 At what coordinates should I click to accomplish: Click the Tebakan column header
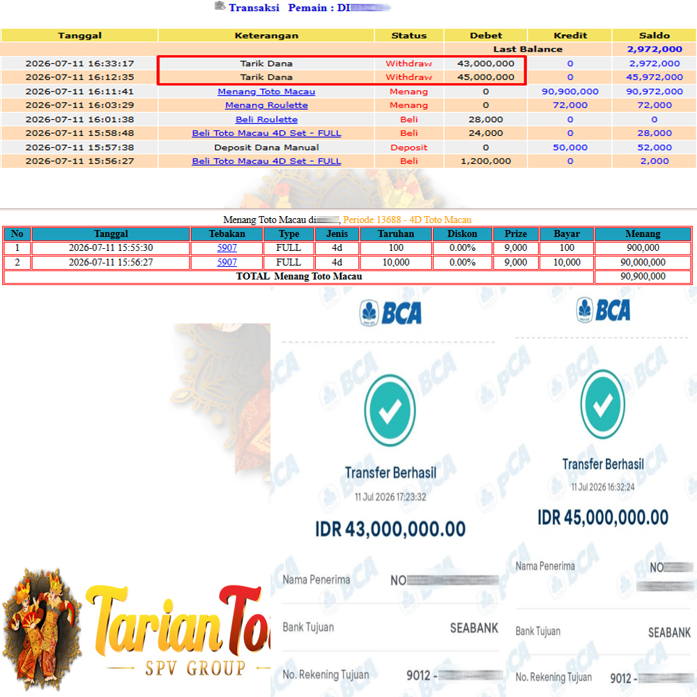(x=227, y=233)
